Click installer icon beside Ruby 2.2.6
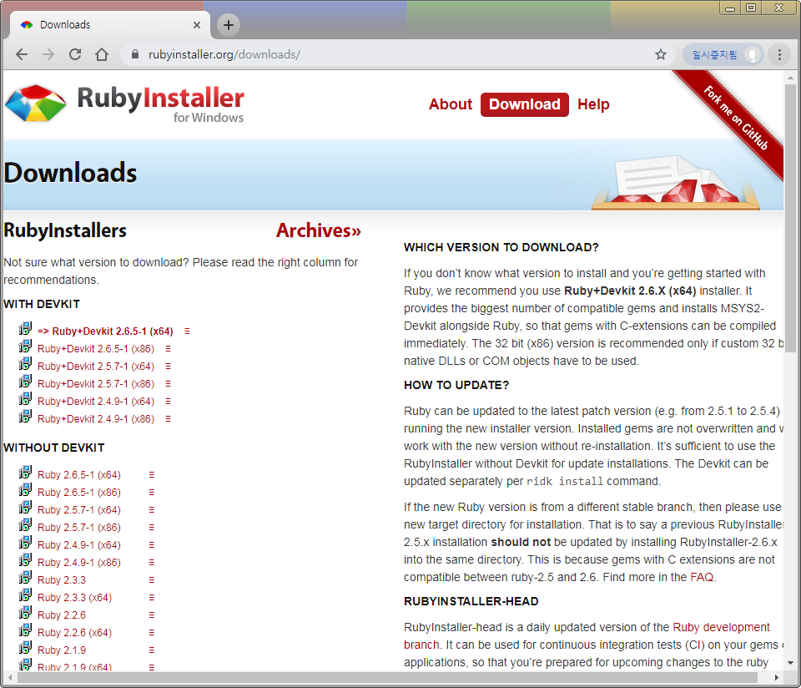Screen dimensions: 801x688 [x=25, y=612]
